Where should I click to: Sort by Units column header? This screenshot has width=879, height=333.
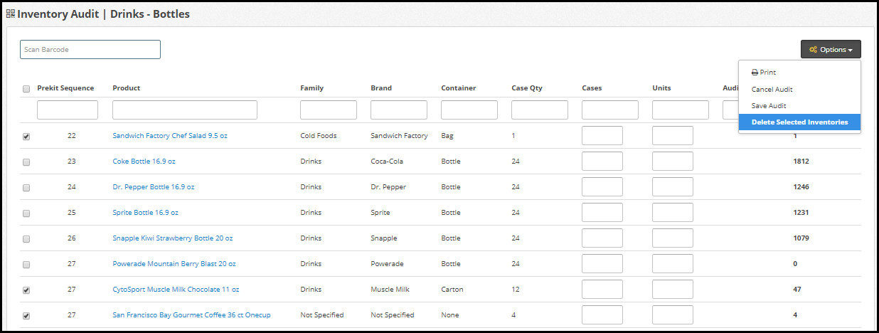click(x=661, y=88)
